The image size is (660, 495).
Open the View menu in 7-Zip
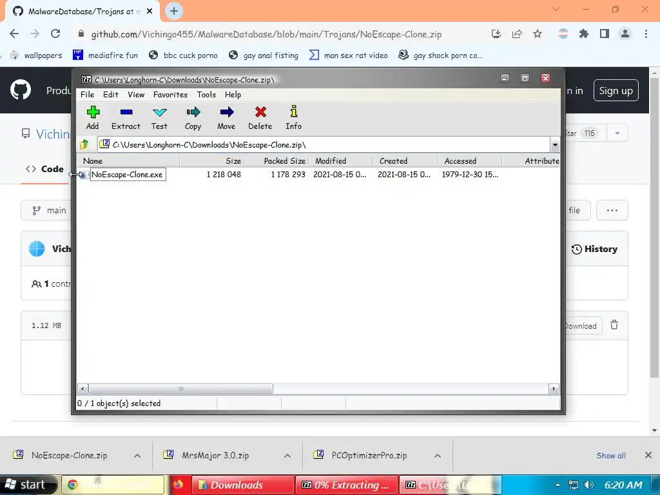coord(136,95)
